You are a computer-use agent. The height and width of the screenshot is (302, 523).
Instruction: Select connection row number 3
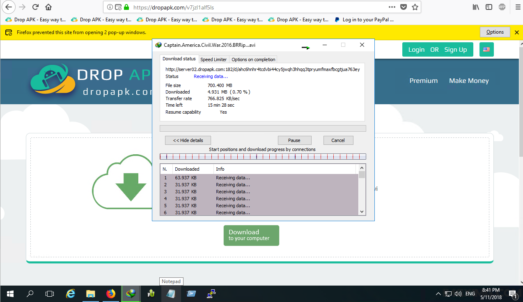click(x=259, y=192)
